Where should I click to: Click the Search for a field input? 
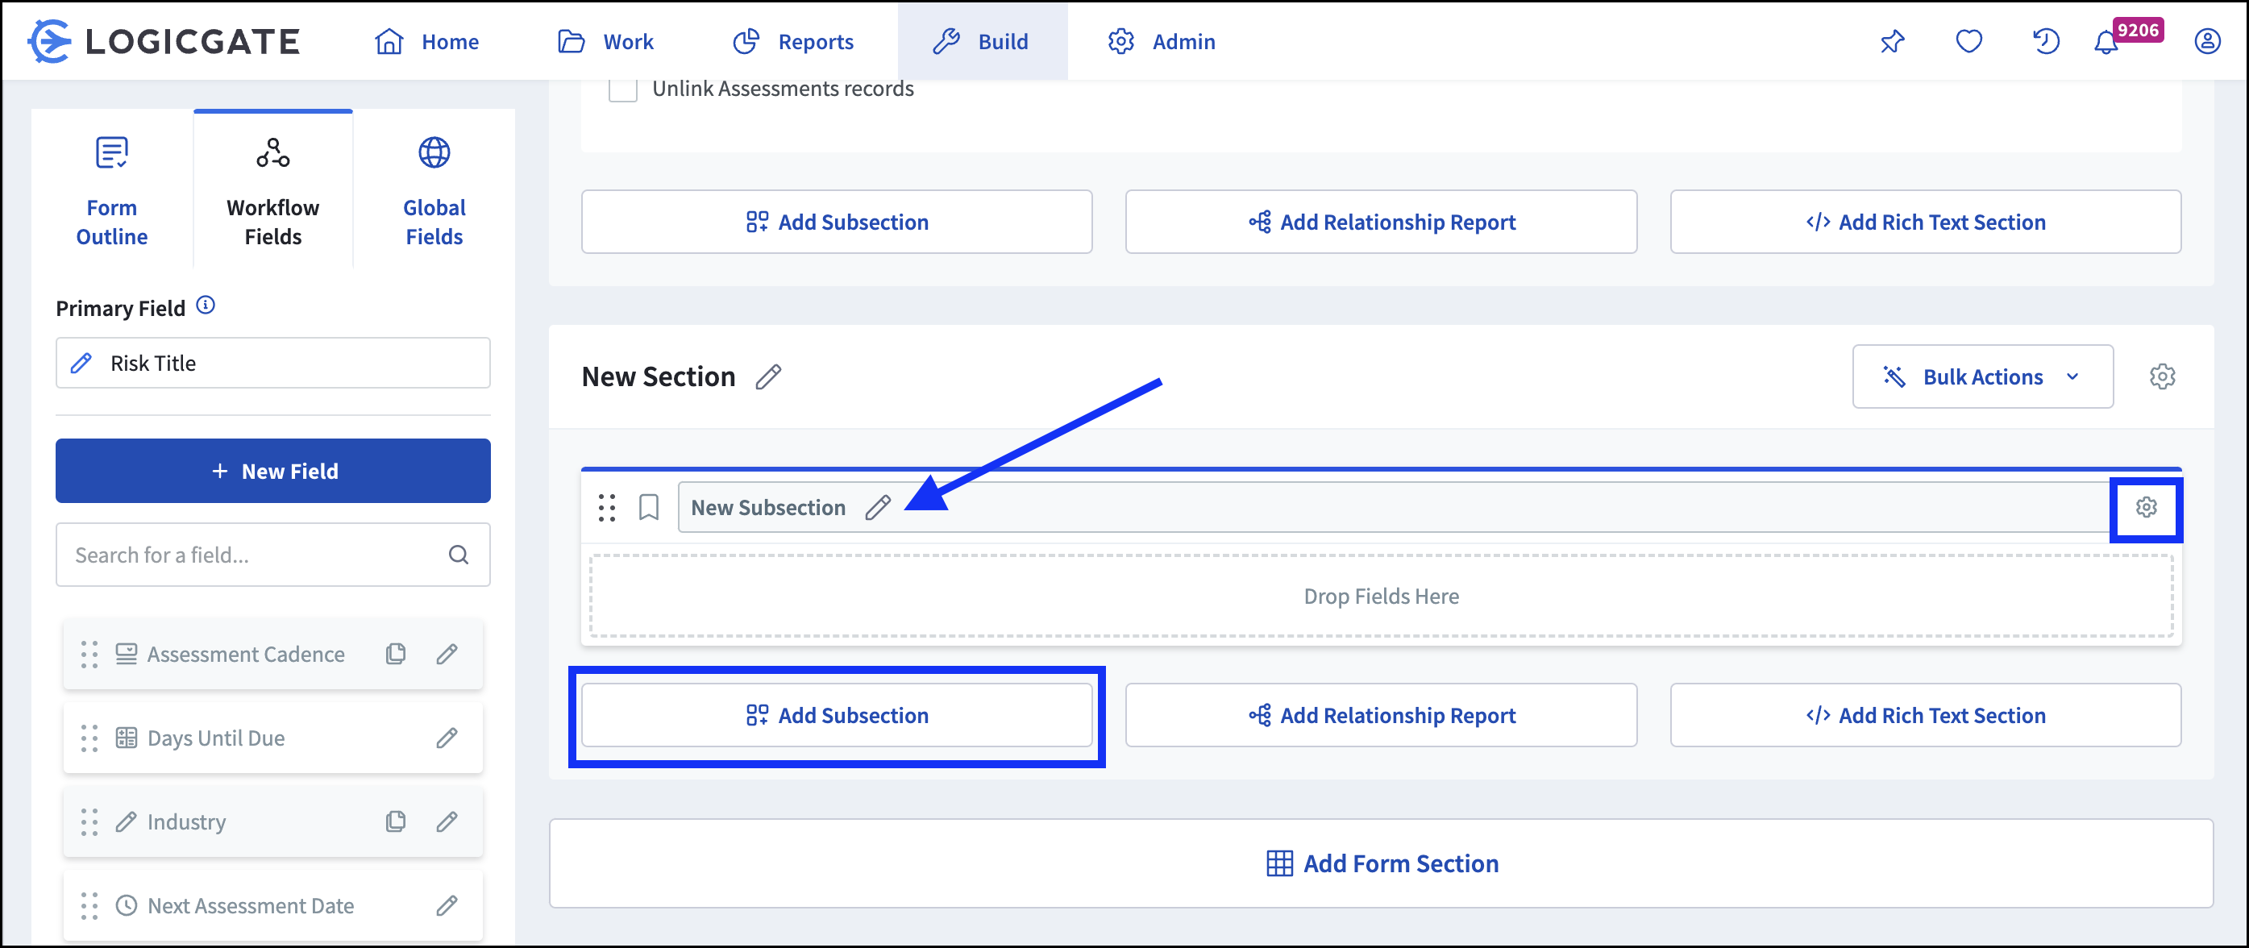coord(273,555)
